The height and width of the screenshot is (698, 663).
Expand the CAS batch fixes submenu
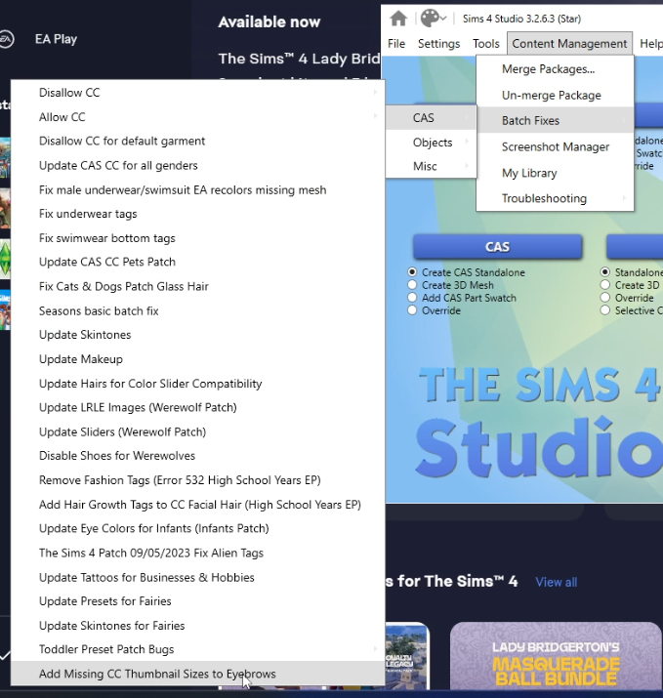tap(431, 118)
